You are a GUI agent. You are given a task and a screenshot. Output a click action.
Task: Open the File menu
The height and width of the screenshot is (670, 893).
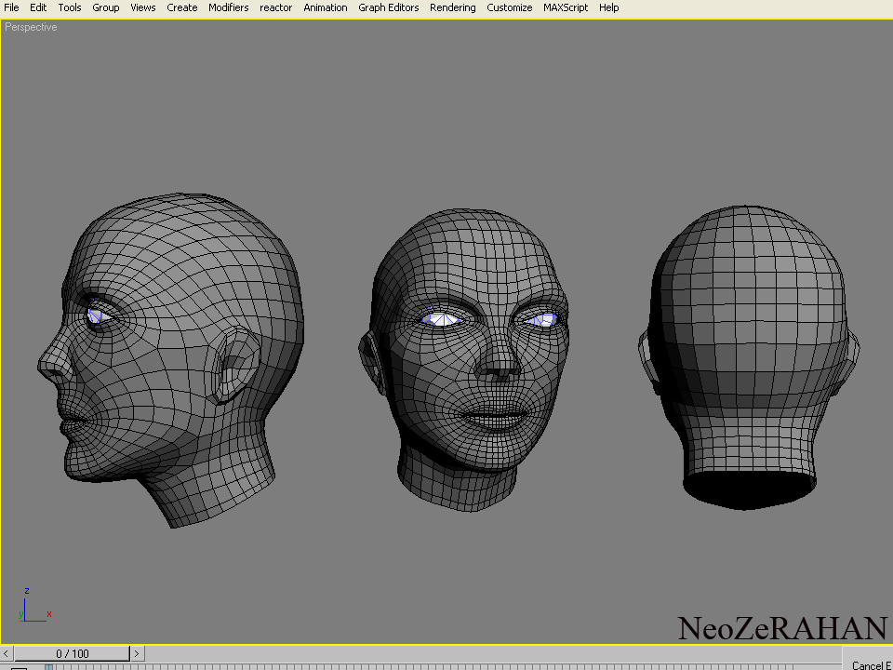pyautogui.click(x=11, y=7)
